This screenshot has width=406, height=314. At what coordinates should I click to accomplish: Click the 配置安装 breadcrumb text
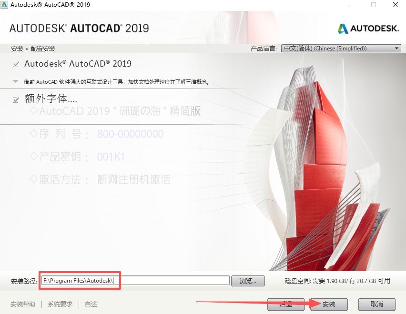pos(43,49)
